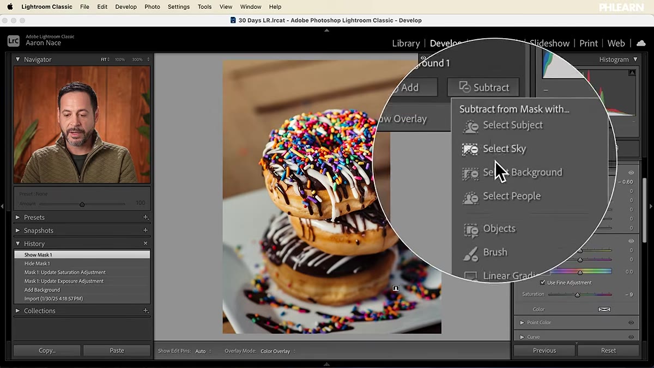Click the mask pin on the donut photo
654x368 pixels.
pos(396,288)
